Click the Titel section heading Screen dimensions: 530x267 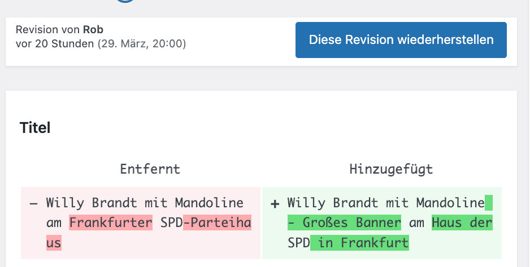[x=35, y=128]
